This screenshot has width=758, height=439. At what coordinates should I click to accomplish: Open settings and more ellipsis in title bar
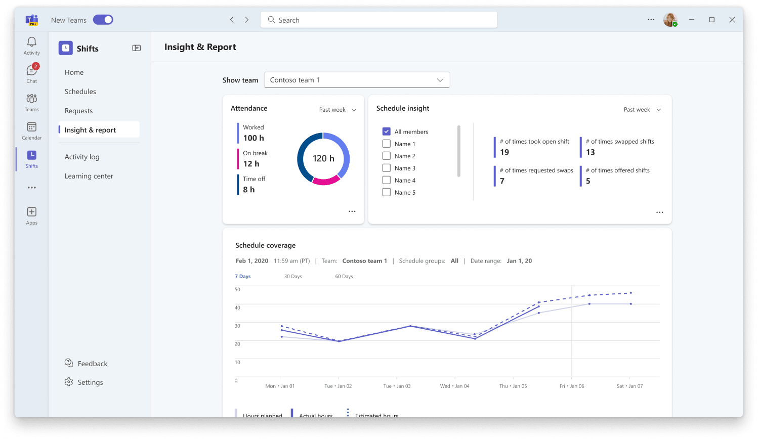(x=651, y=20)
